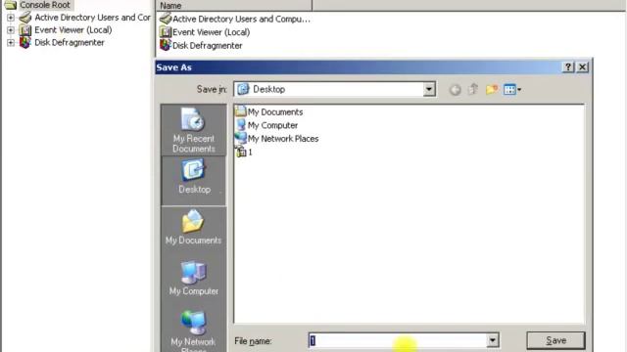Expand Disk Defragmenter tree node
Image resolution: width=627 pixels, height=352 pixels.
(x=11, y=42)
